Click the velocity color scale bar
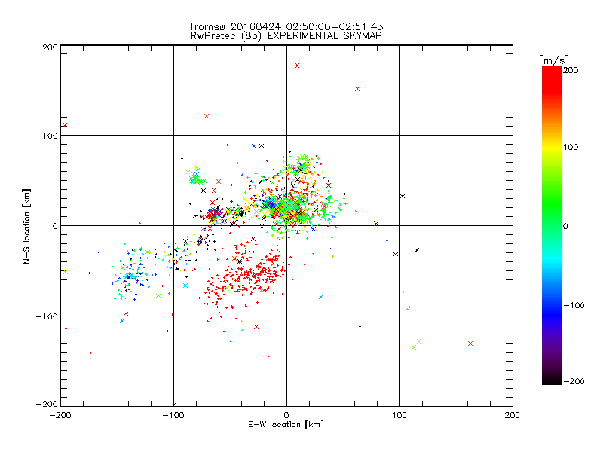603x452 pixels. (552, 225)
